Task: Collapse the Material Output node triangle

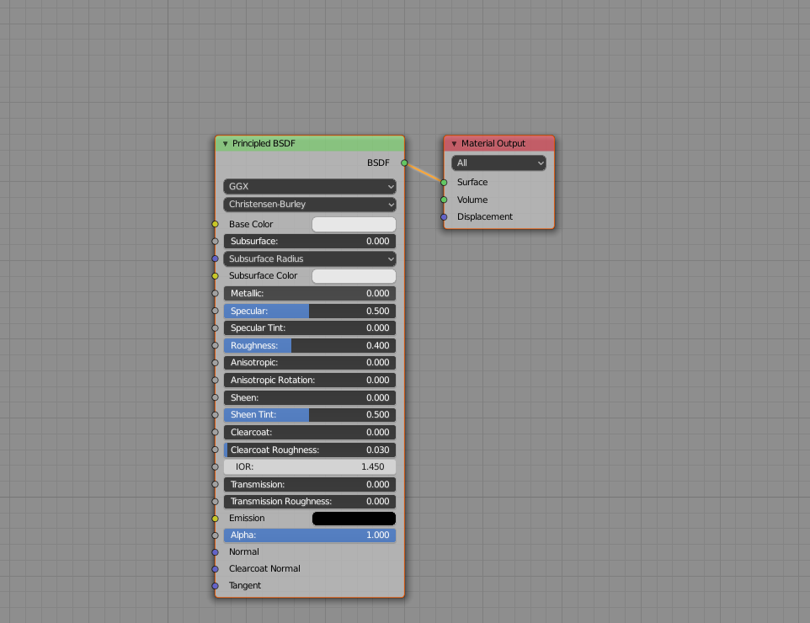Action: pos(454,144)
